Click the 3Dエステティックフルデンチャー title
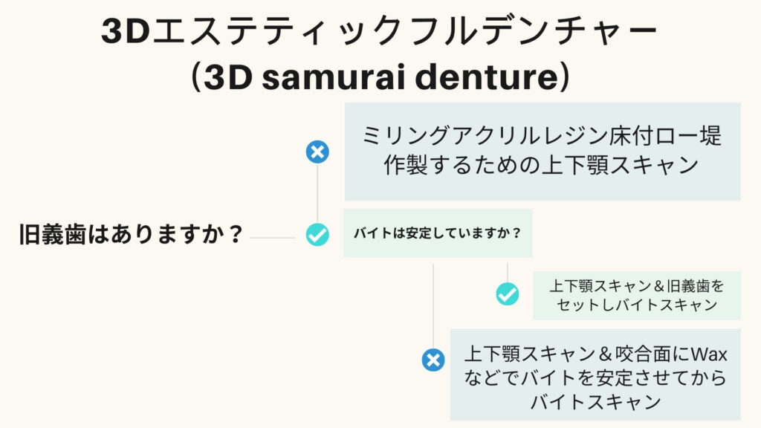761x428 pixels. click(379, 30)
